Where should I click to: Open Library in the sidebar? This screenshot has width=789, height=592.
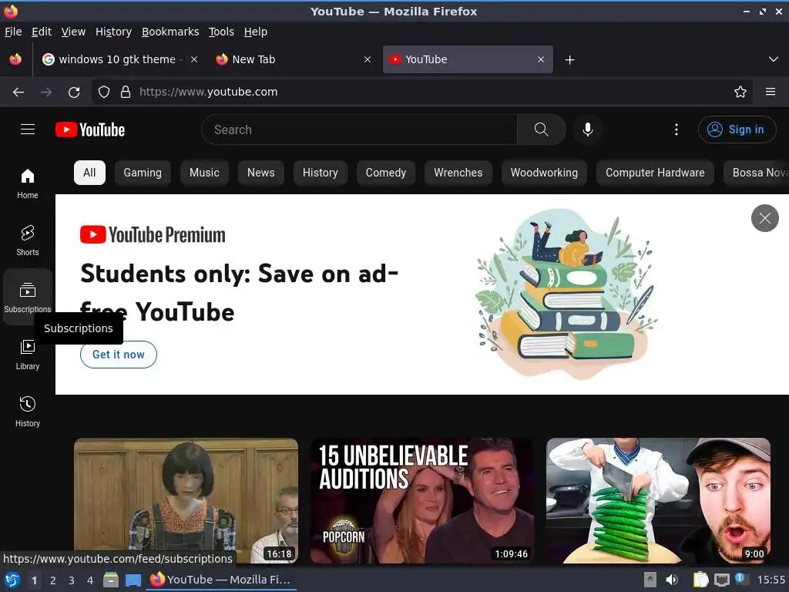coord(28,355)
